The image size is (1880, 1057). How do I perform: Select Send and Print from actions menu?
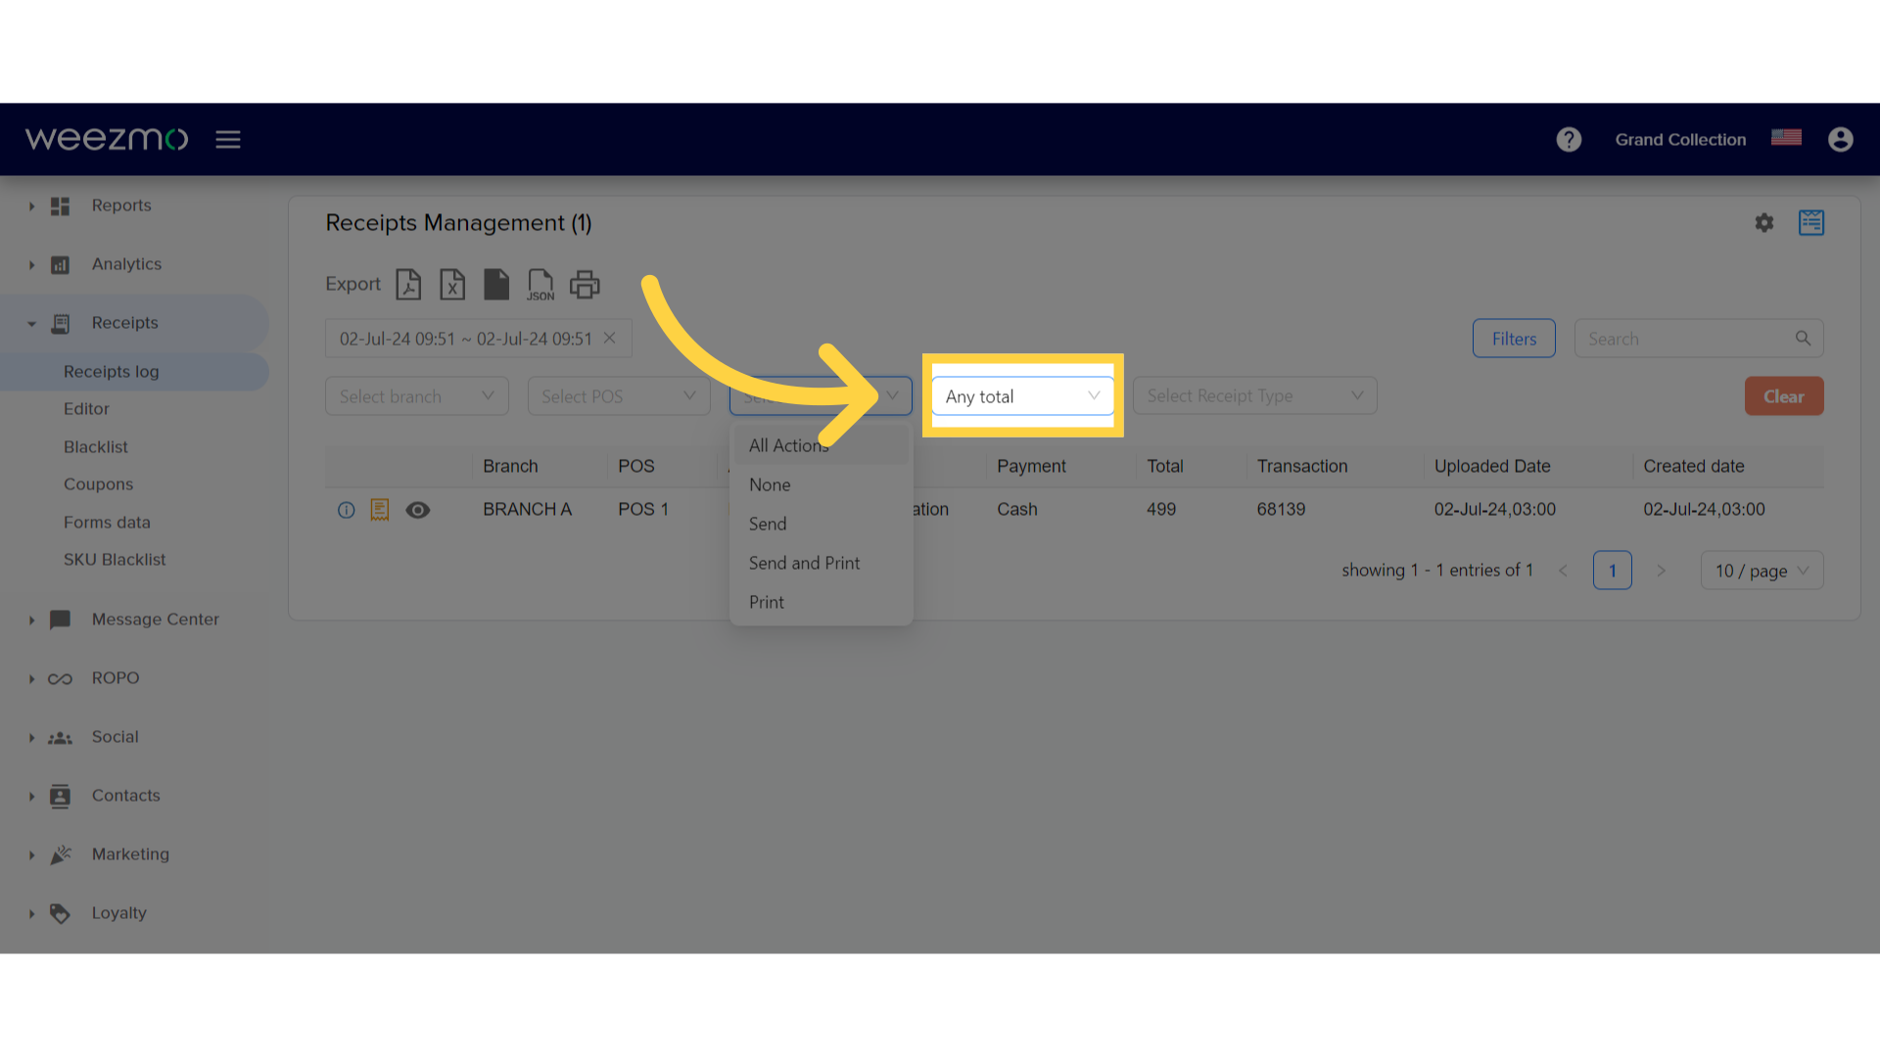[805, 563]
